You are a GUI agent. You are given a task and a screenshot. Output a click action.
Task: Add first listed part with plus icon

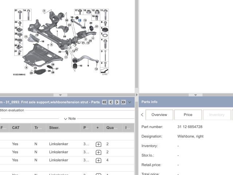coord(98,144)
